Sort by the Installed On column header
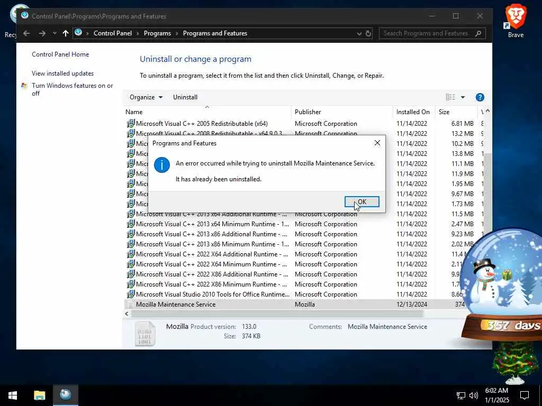 pyautogui.click(x=414, y=112)
